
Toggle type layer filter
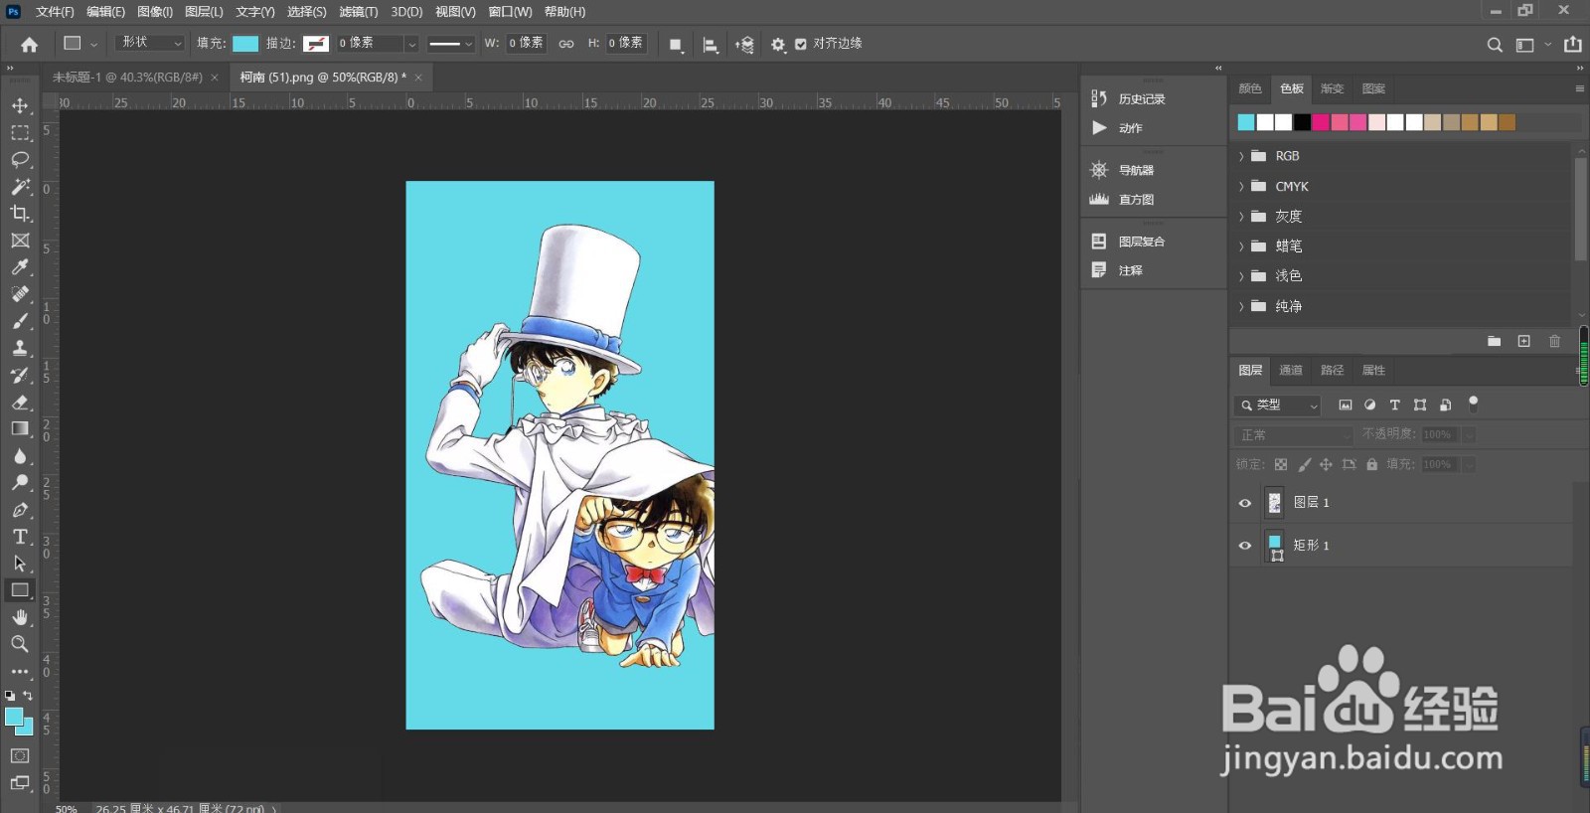click(1395, 406)
